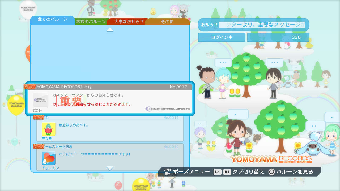The image size is (340, 191).
Task: Click the YOMOYAMA RECORDS logo at lower right
Action: tap(271, 159)
